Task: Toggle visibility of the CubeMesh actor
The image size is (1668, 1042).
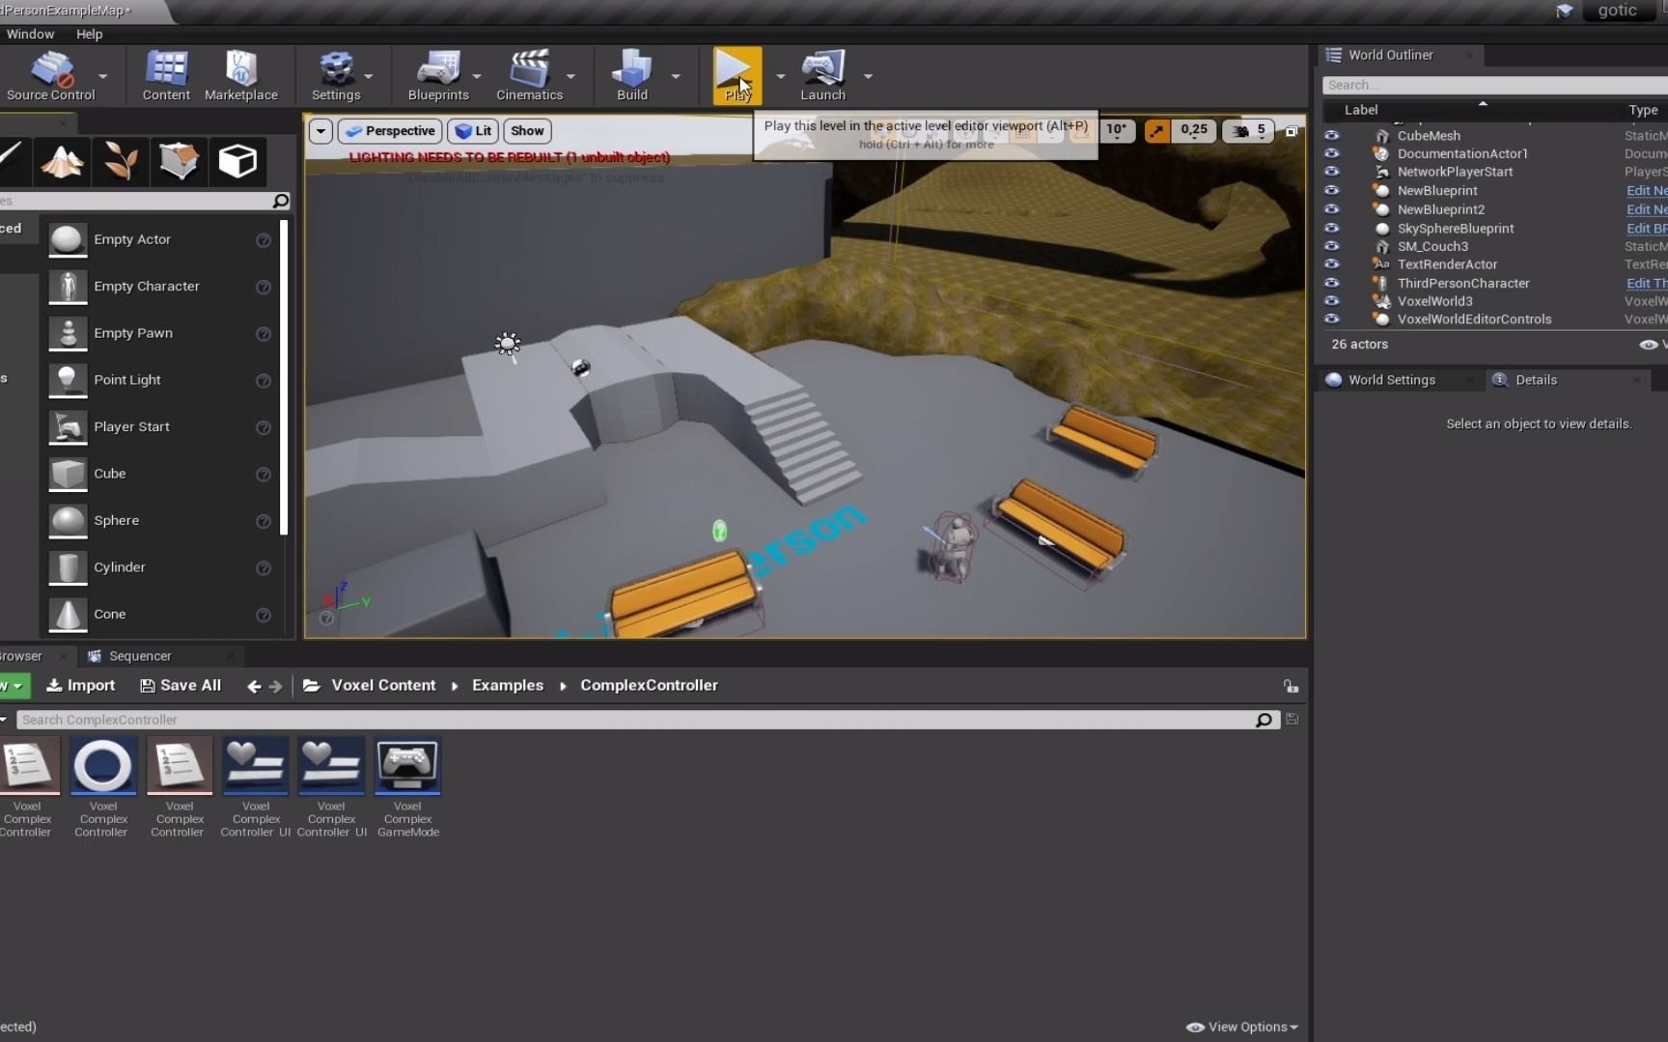Action: [1333, 135]
